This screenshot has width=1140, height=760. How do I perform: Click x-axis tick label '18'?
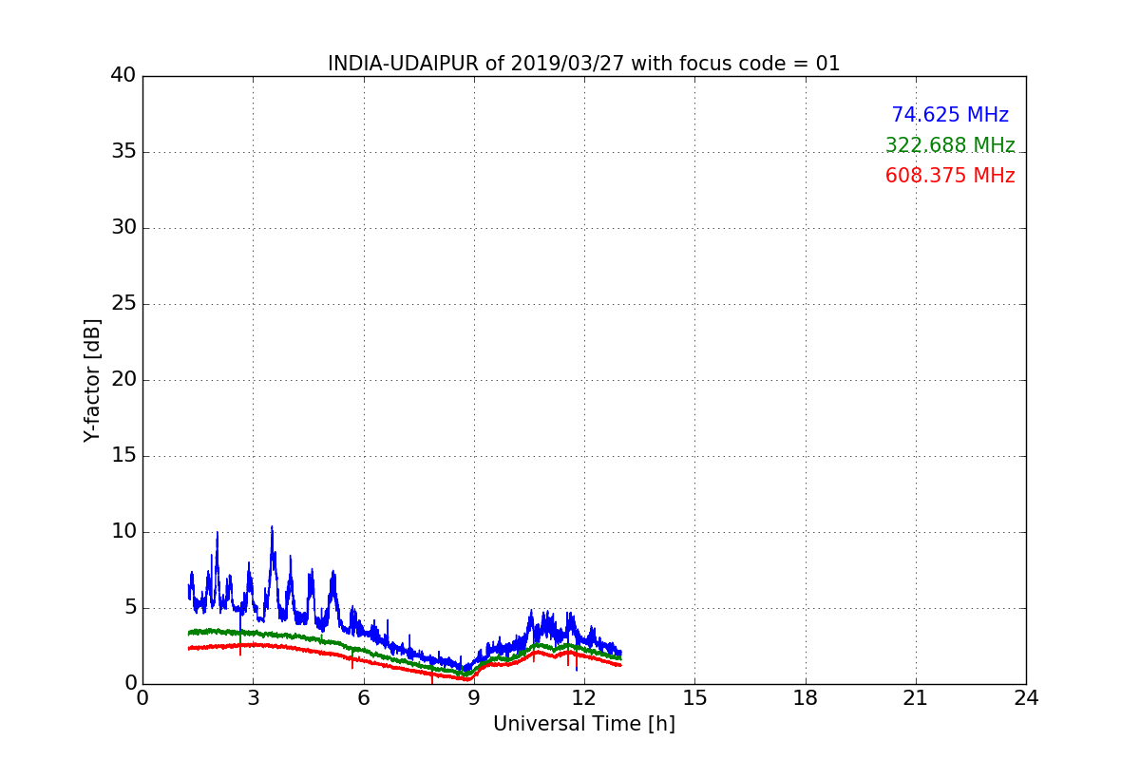click(x=806, y=698)
